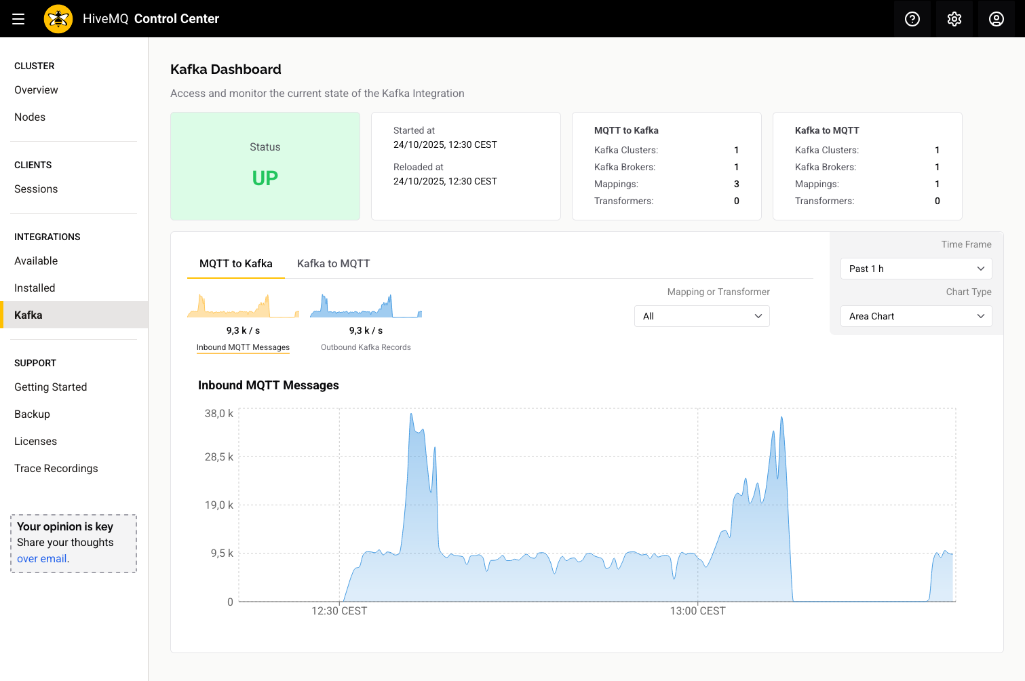Click the HiveMQ bee logo
Image resolution: width=1025 pixels, height=681 pixels.
(x=58, y=19)
